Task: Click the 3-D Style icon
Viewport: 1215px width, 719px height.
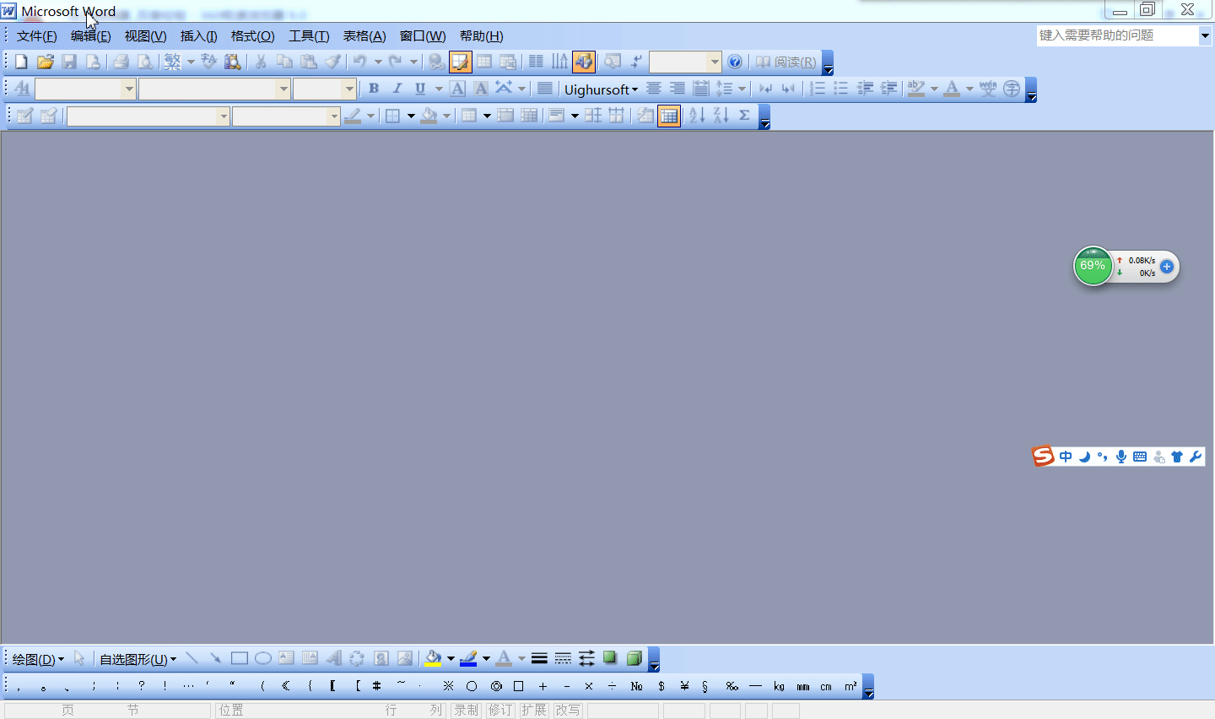Action: coord(634,658)
